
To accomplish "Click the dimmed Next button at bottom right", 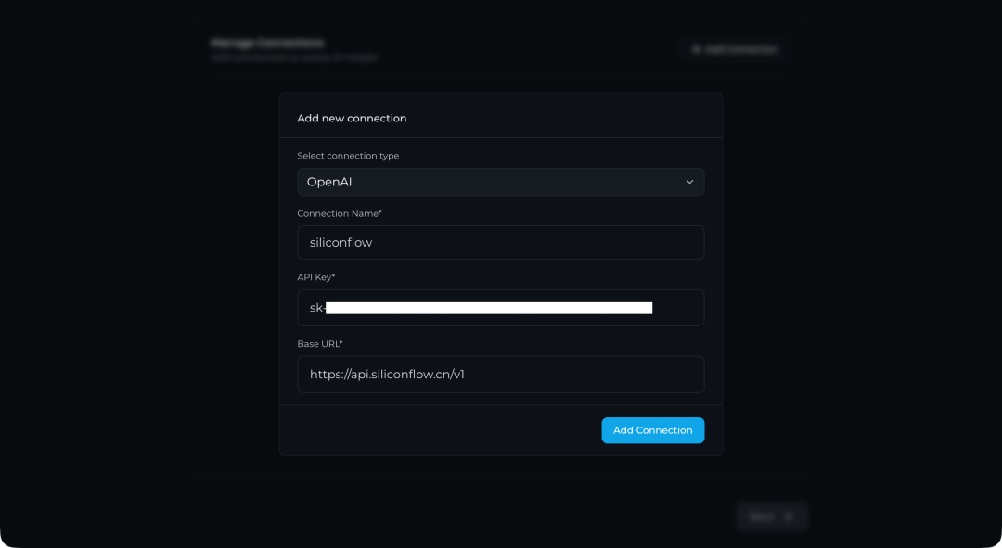I will click(x=771, y=516).
